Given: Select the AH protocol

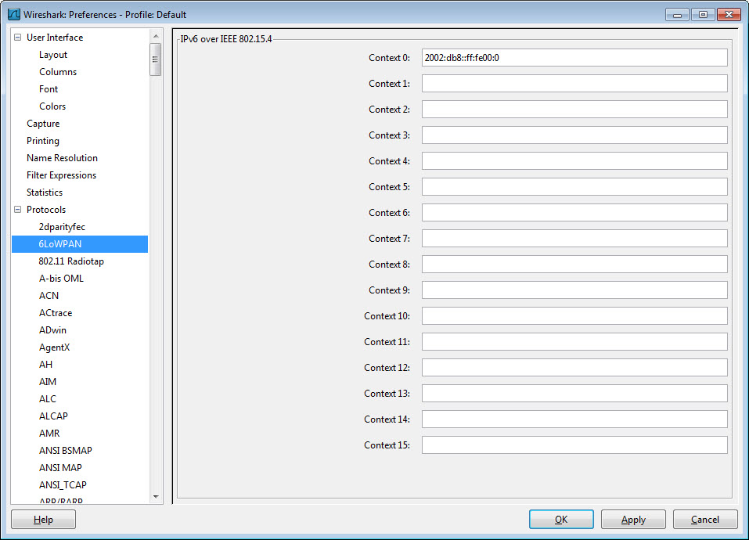Looking at the screenshot, I should click(46, 364).
